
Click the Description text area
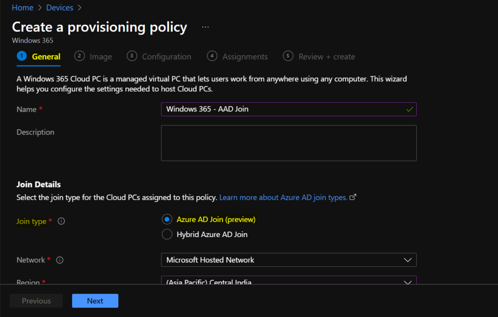(289, 143)
